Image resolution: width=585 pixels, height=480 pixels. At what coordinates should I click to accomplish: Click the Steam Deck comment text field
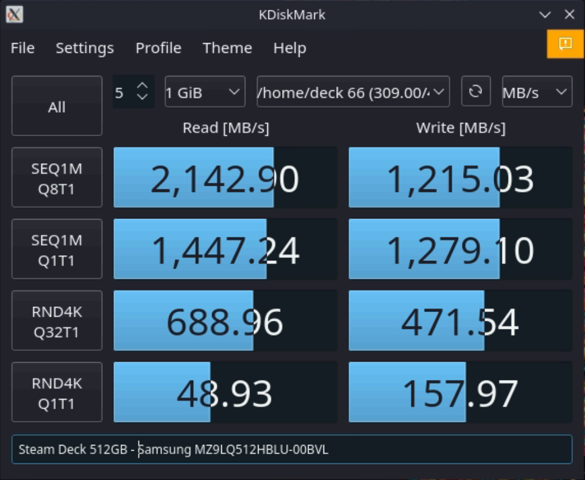click(x=291, y=450)
